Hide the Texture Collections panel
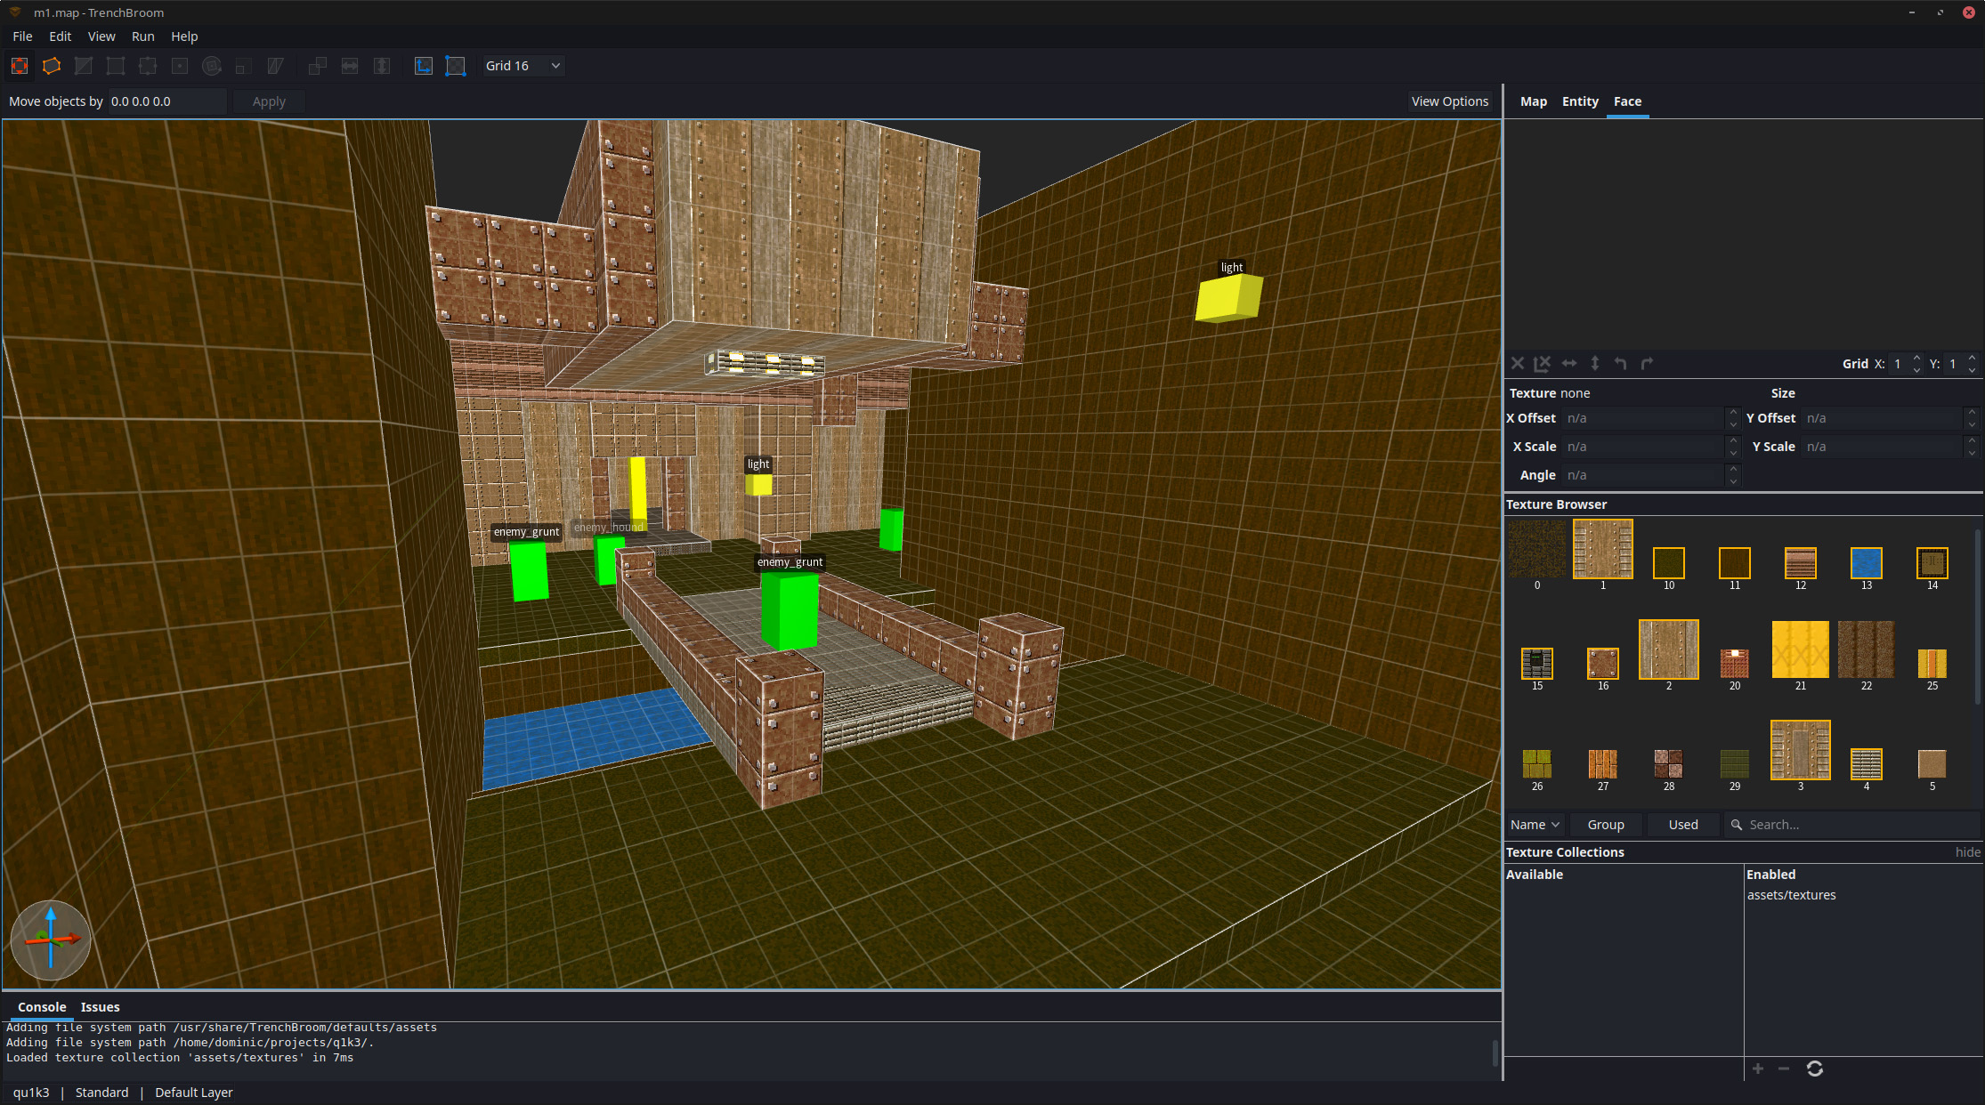This screenshot has height=1105, width=1985. 1966,851
